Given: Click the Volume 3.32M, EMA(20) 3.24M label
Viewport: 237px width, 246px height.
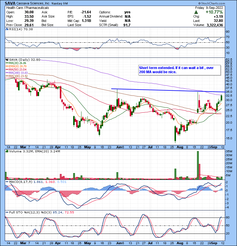Looking at the screenshot, I should [x=34, y=151].
